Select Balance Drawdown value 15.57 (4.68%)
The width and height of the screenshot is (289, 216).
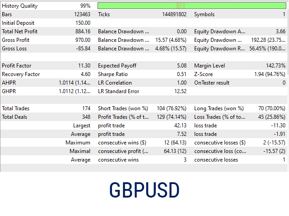(171, 40)
